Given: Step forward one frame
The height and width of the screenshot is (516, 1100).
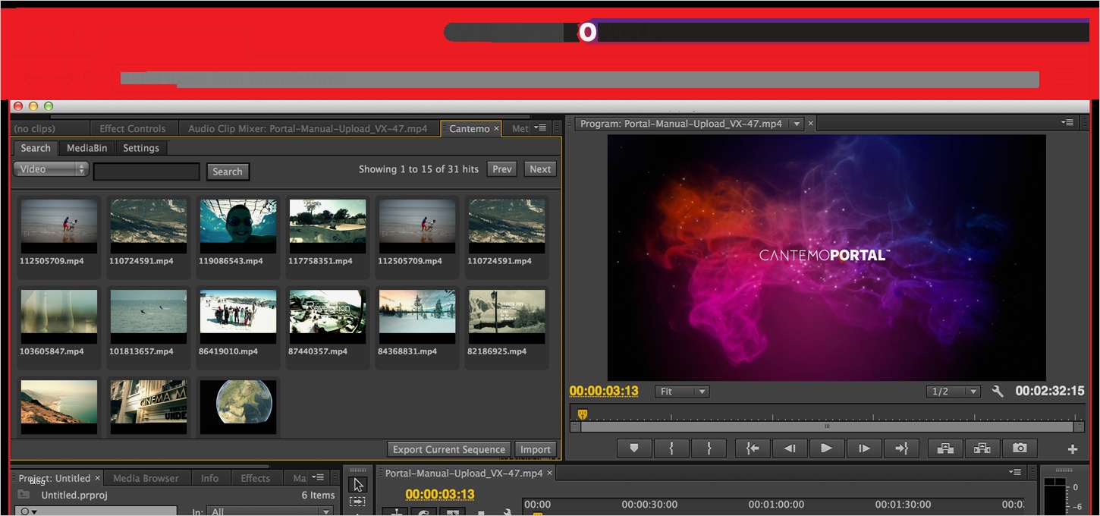Looking at the screenshot, I should (x=863, y=448).
